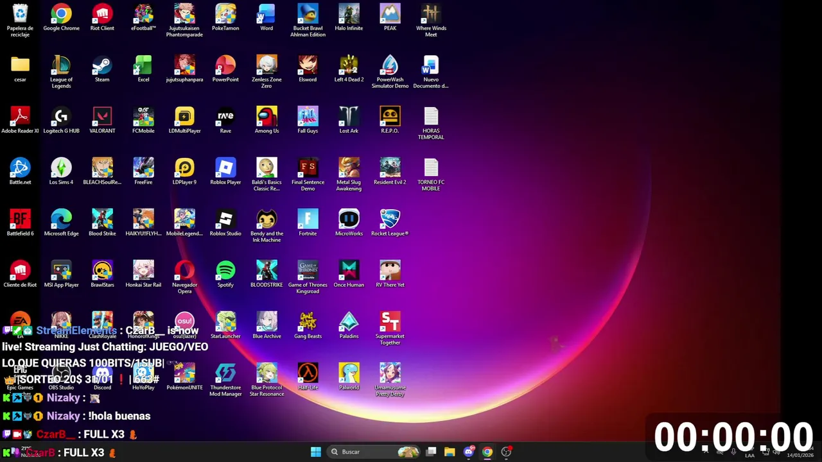
Task: Select the Resident Evil 2 icon
Action: coord(390,171)
